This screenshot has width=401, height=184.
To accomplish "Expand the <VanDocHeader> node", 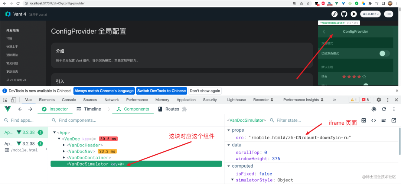I will [64, 145].
